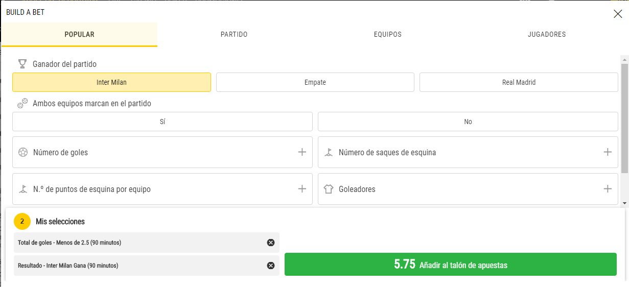Click the yellow selections counter badge
Viewport: 629px width, 287px height.
click(x=22, y=222)
